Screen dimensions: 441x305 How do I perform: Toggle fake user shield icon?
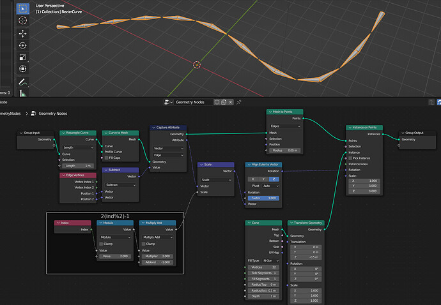point(217,102)
